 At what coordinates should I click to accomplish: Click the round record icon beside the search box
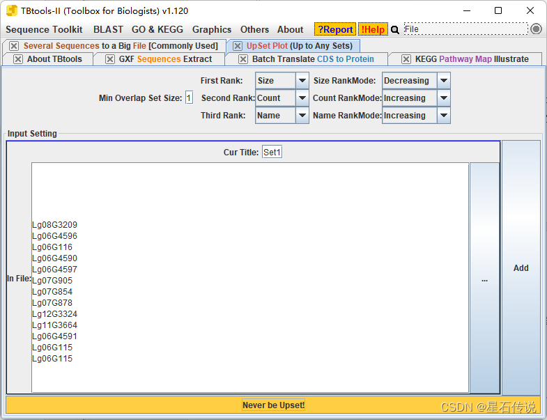point(536,29)
